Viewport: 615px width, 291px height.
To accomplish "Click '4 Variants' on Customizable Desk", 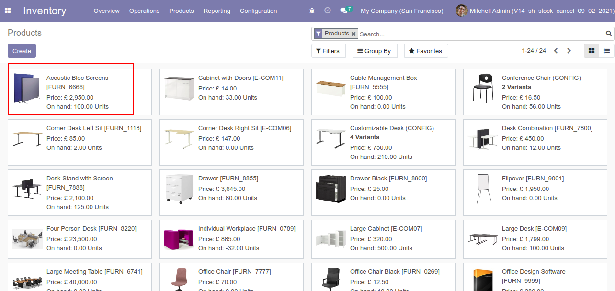I will pyautogui.click(x=364, y=137).
